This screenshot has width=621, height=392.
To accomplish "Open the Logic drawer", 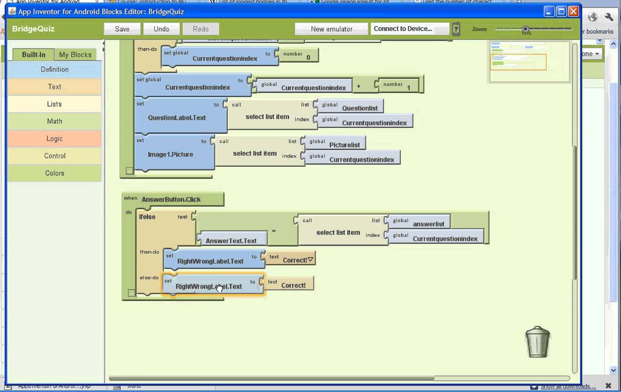I will coord(54,139).
